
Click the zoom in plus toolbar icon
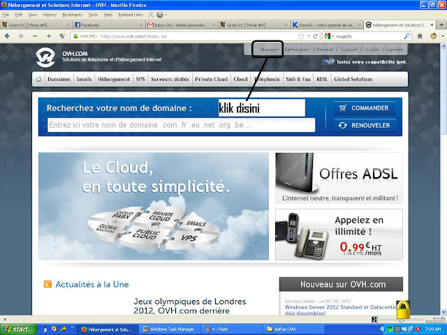49,36
